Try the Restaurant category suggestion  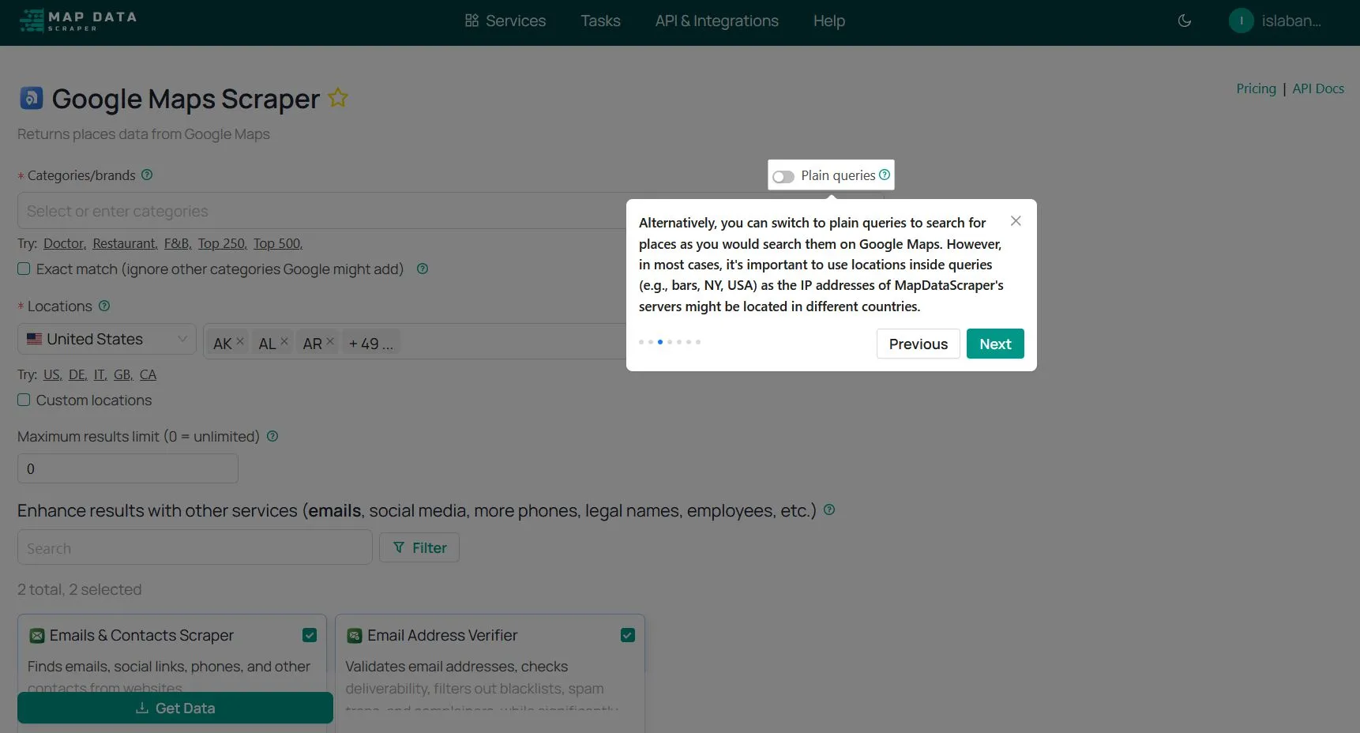126,243
